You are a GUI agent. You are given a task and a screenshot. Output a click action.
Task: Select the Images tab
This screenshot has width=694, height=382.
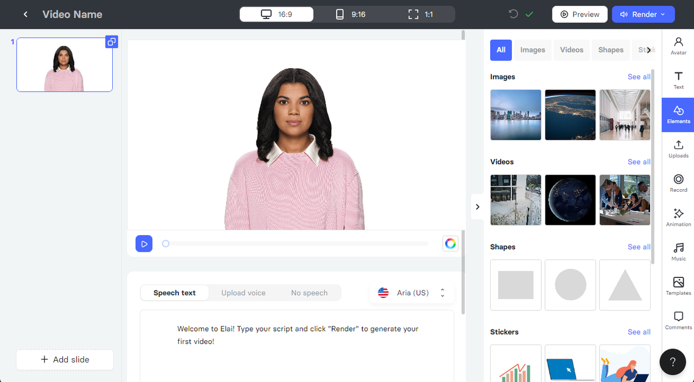532,50
